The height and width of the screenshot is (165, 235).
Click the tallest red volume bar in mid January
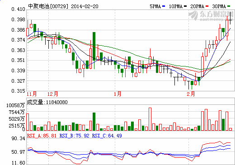pos(150,119)
